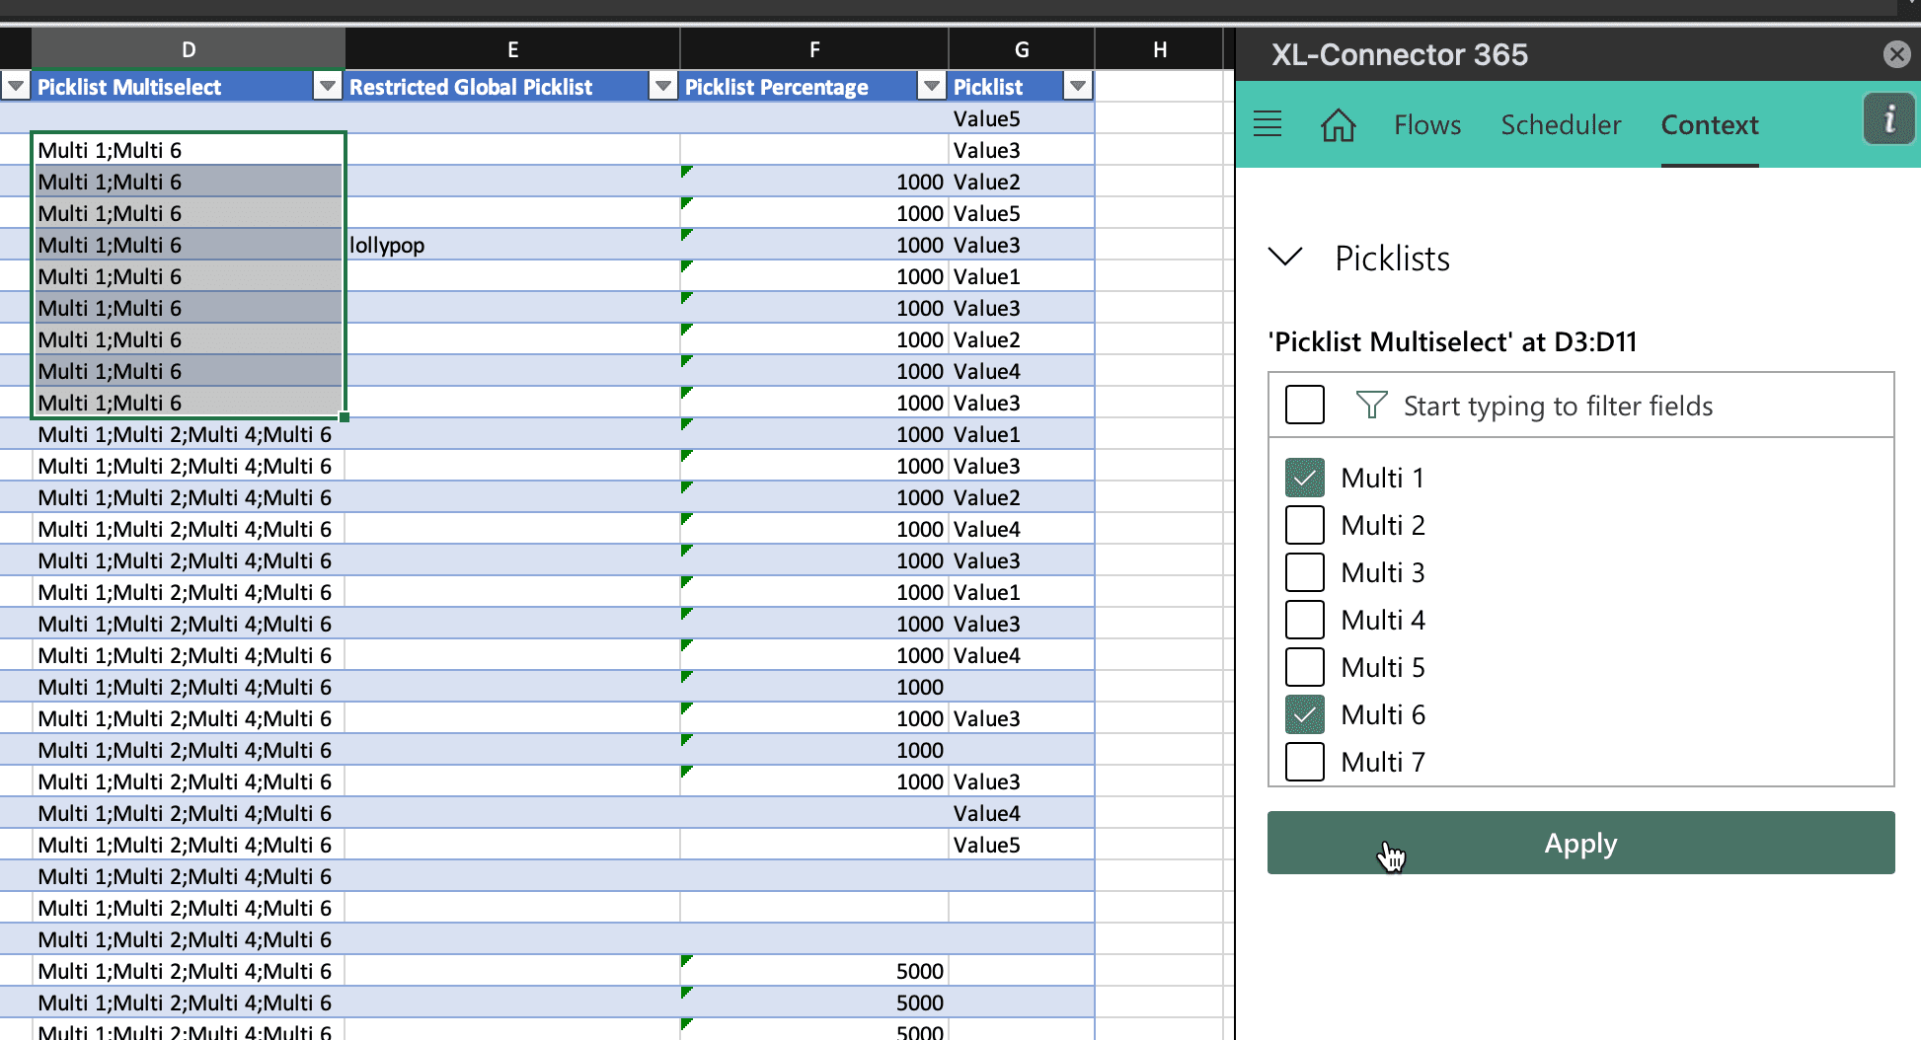Viewport: 1921px width, 1040px height.
Task: Toggle the select-all checkbox beside filter
Action: pos(1304,405)
